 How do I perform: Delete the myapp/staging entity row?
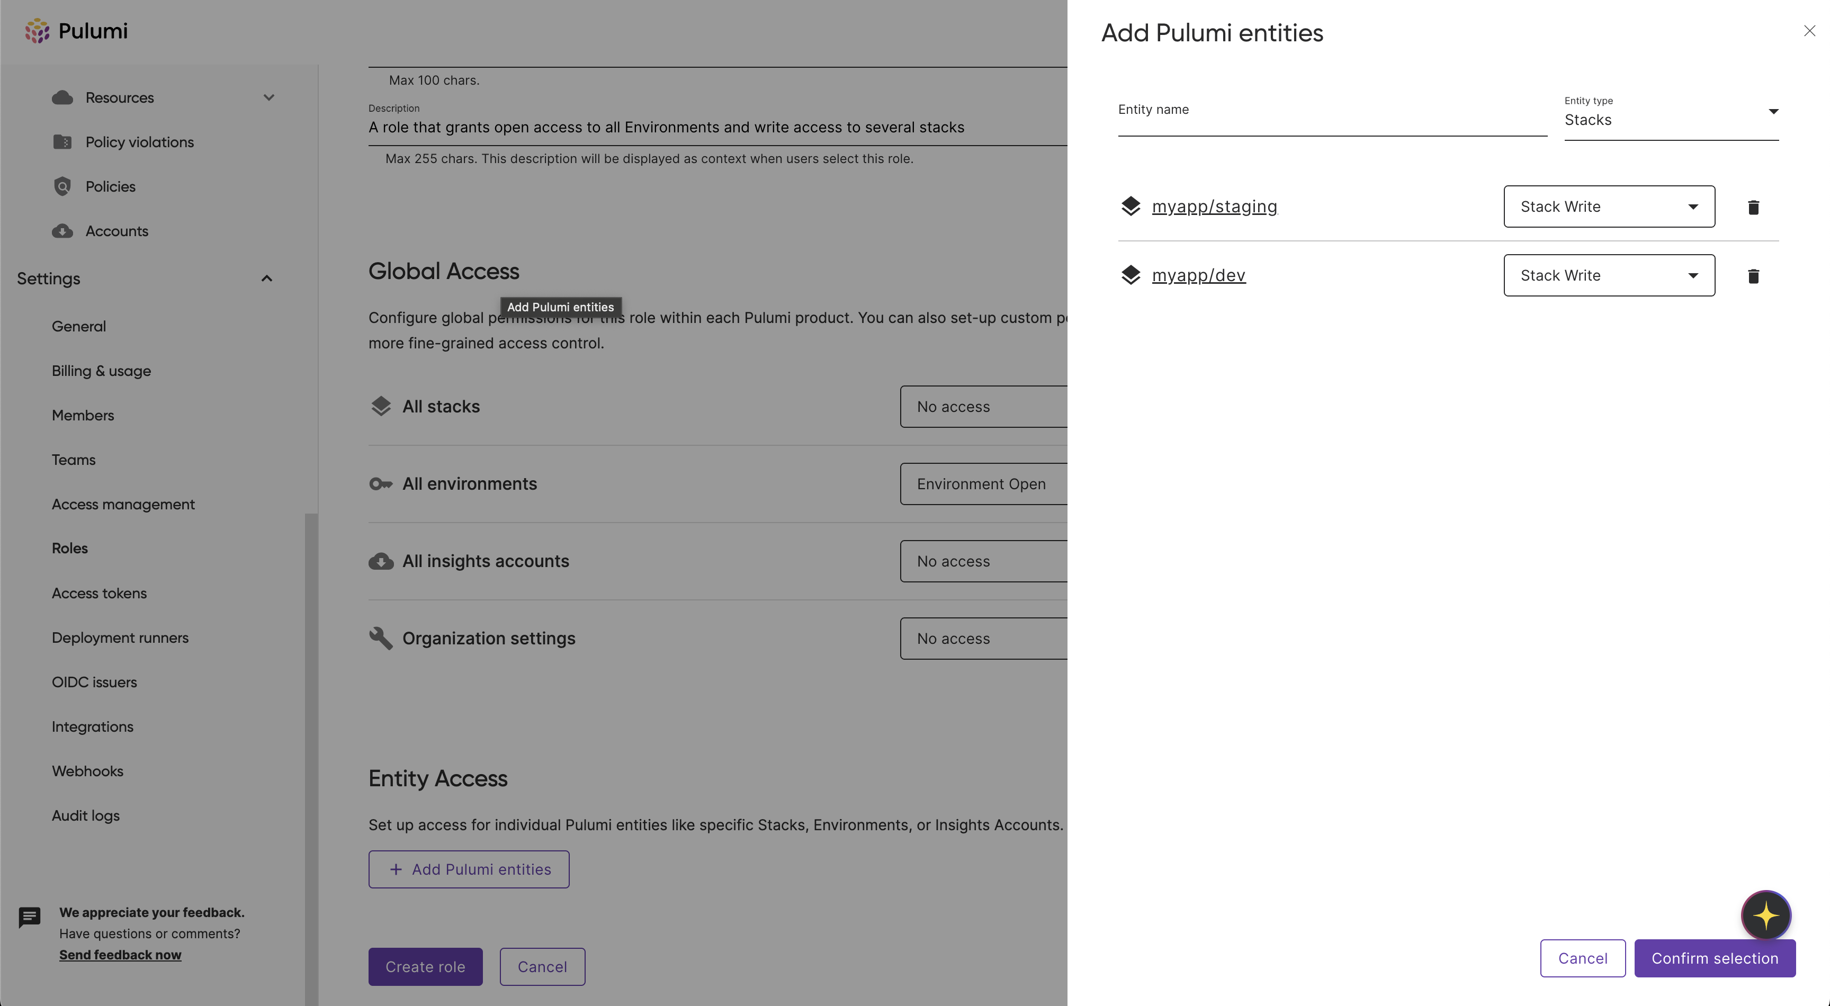click(x=1753, y=206)
